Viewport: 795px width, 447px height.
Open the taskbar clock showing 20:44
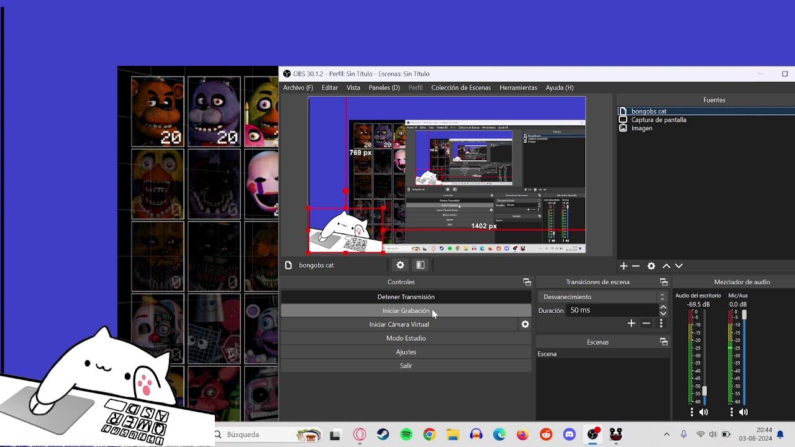coord(755,434)
